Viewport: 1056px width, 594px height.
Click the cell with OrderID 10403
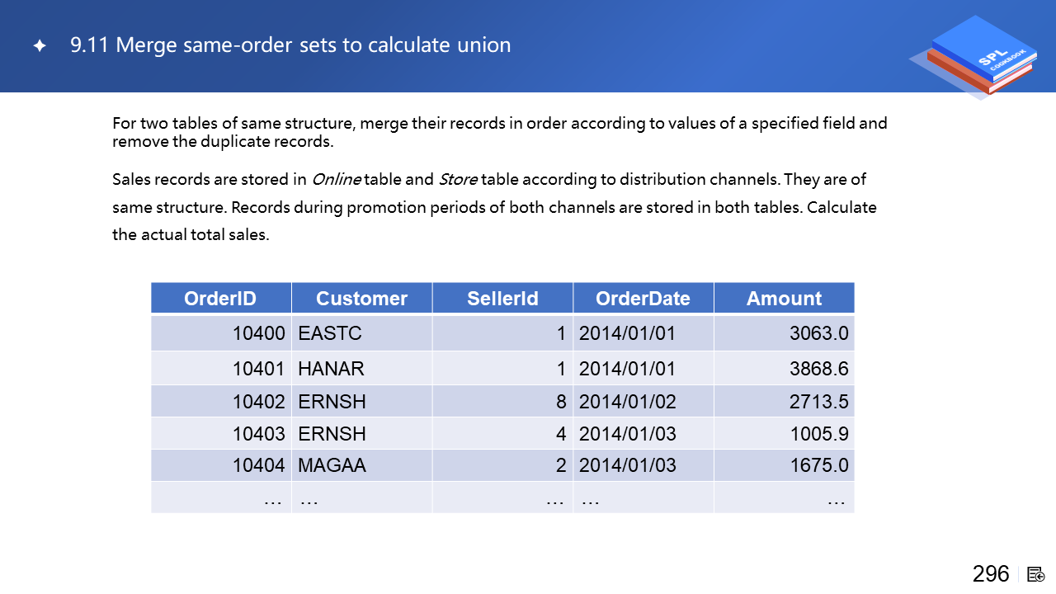(258, 434)
